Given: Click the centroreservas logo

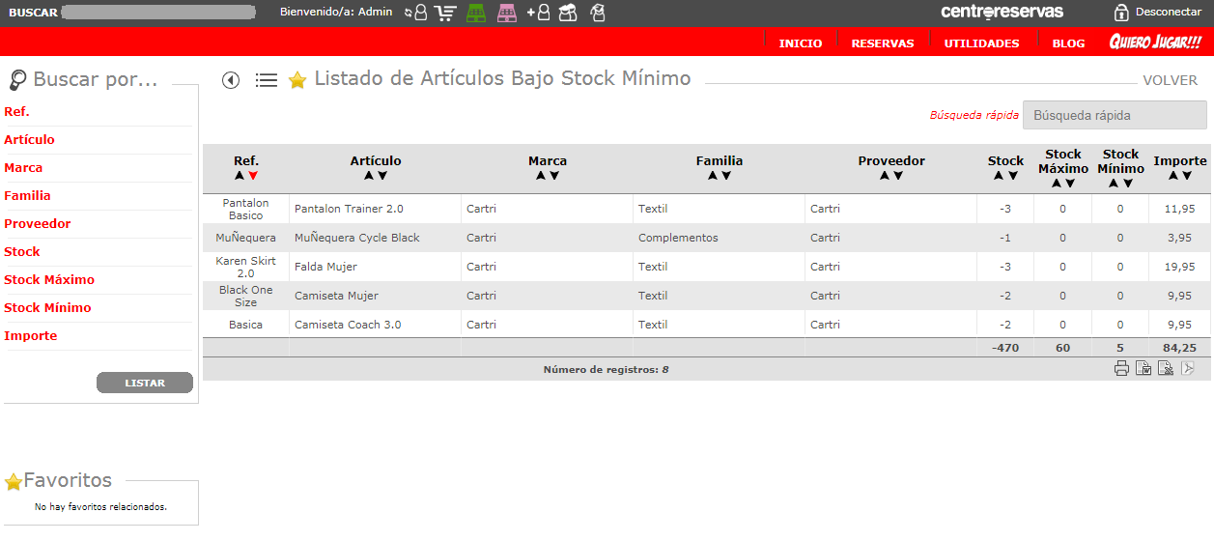Looking at the screenshot, I should (x=1002, y=13).
